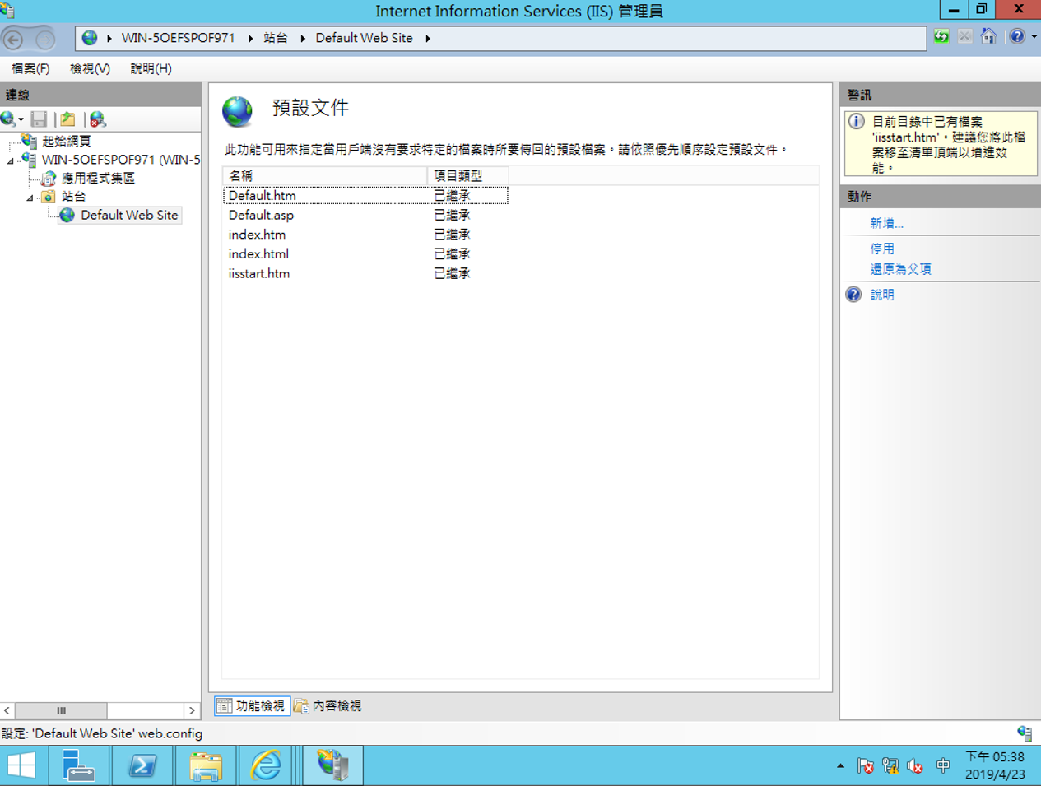The width and height of the screenshot is (1041, 786).
Task: Click 停用 action link
Action: [x=882, y=249]
